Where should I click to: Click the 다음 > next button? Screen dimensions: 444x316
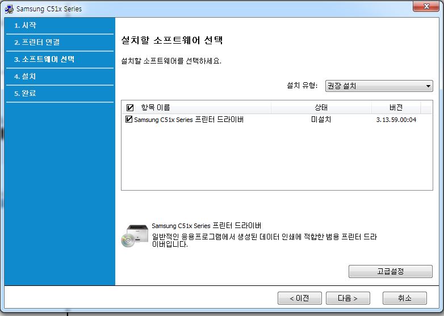pyautogui.click(x=347, y=298)
